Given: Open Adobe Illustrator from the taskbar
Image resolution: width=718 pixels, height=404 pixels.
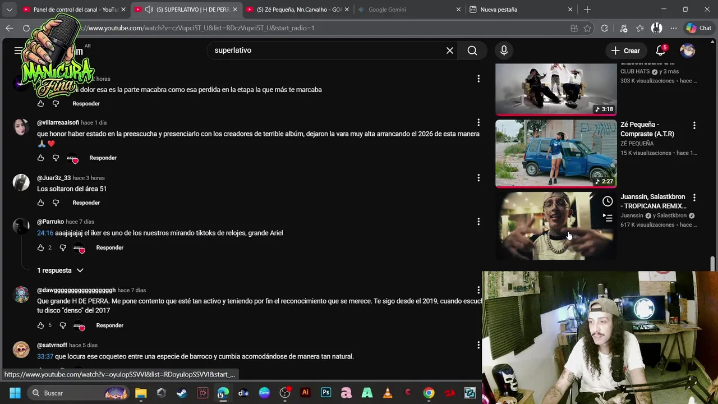Looking at the screenshot, I should pyautogui.click(x=305, y=393).
